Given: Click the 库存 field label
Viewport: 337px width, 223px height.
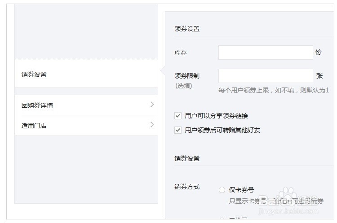Looking at the screenshot, I should (181, 52).
